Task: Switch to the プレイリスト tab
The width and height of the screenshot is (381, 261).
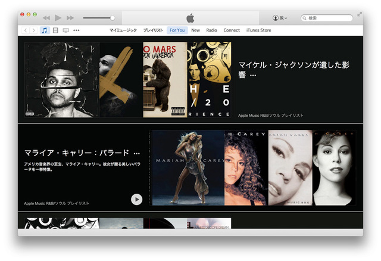Action: [153, 30]
